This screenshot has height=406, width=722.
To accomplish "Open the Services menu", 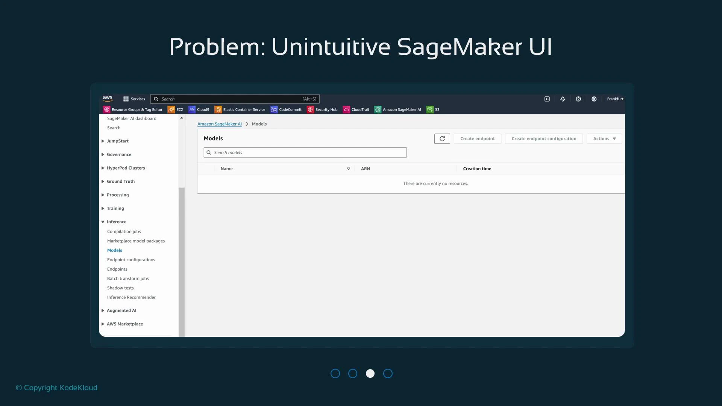I will point(134,99).
